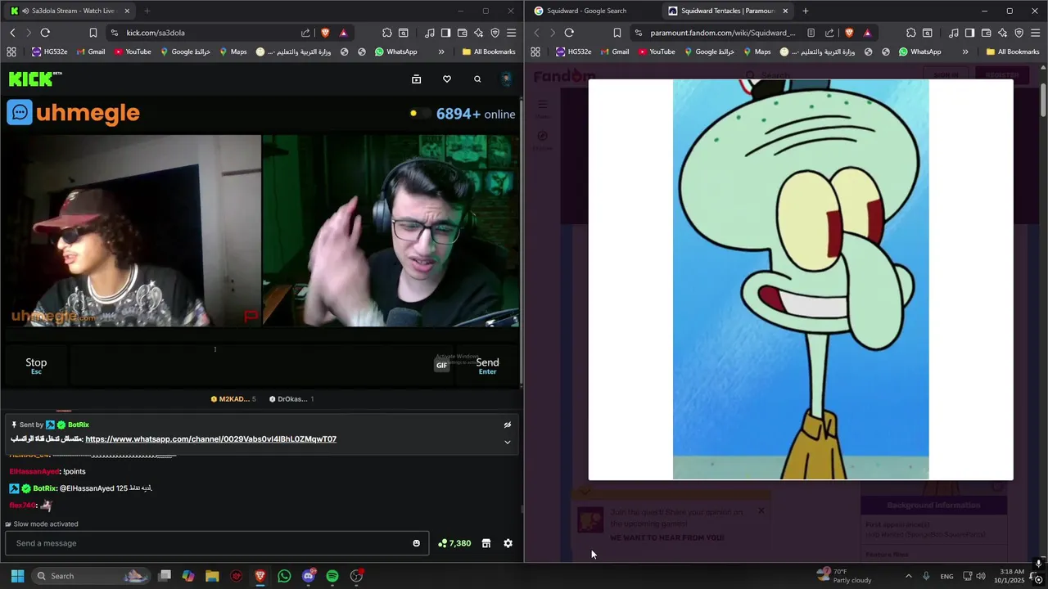Open All Bookmarks folder in Fandom window
This screenshot has width=1048, height=589.
click(x=1013, y=52)
